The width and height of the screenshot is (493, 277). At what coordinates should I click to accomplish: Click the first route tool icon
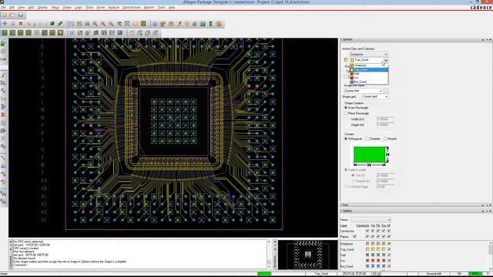[x=132, y=32]
